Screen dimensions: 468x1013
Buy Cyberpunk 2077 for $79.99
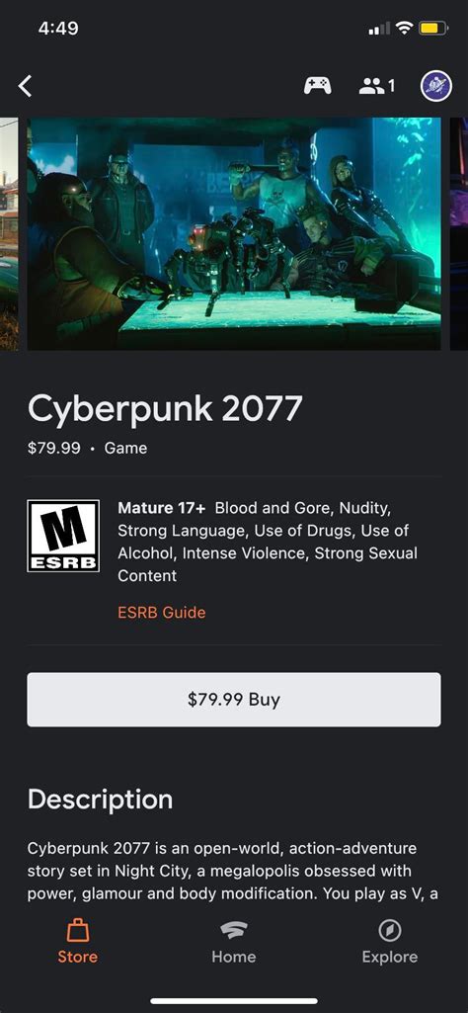point(234,700)
